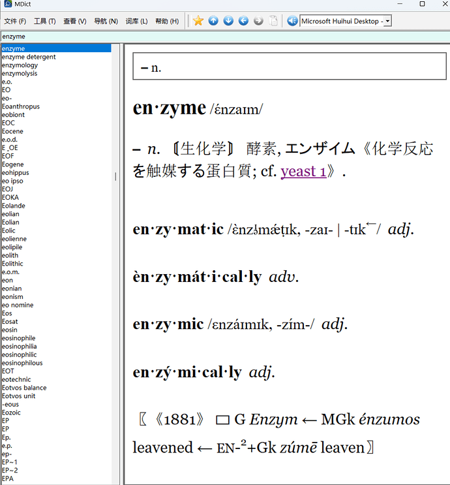Select the eo- entry

pos(7,99)
